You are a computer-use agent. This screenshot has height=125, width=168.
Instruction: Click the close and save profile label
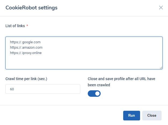point(121,82)
